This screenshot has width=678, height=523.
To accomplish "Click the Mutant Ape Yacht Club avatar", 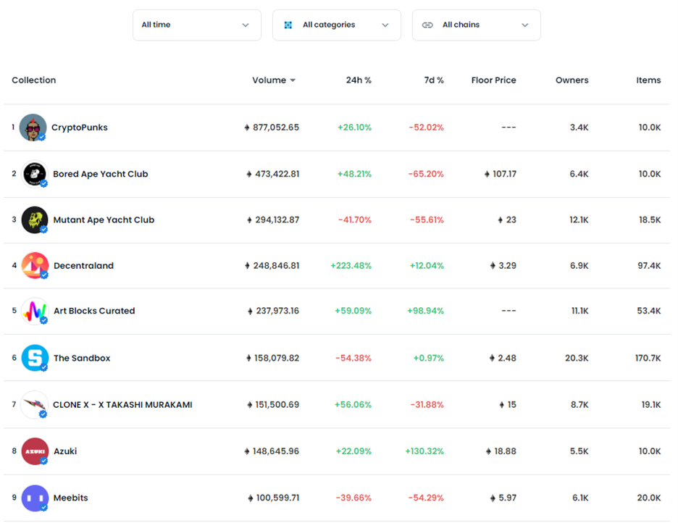I will [x=35, y=220].
